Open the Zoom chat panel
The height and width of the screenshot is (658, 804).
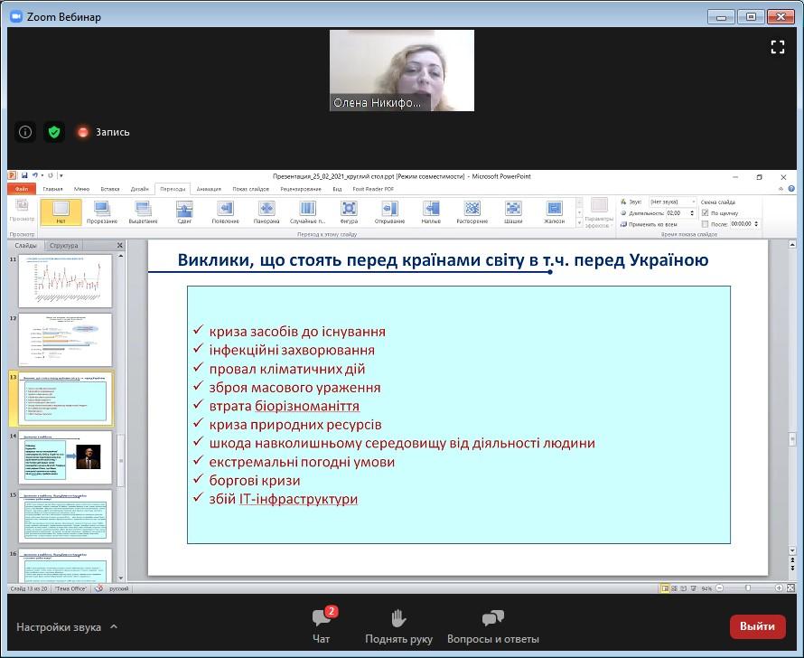(321, 625)
